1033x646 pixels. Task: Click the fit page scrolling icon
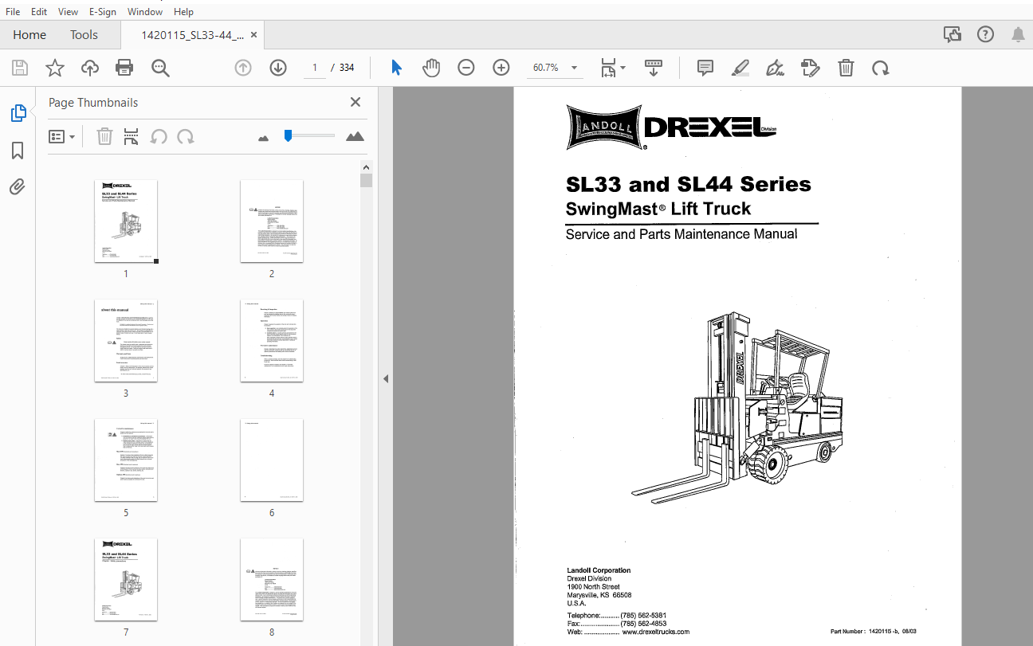click(x=609, y=68)
